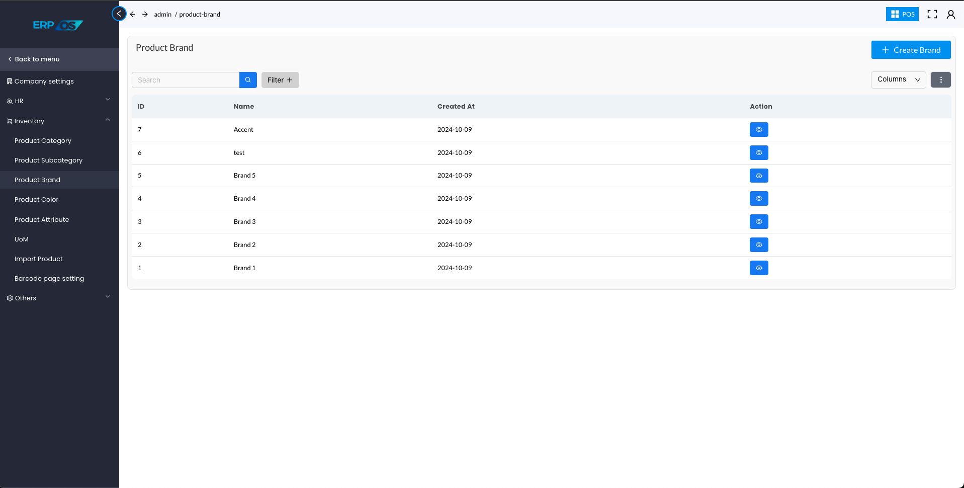Go back to the main menu
Image resolution: width=964 pixels, height=488 pixels.
(x=59, y=59)
